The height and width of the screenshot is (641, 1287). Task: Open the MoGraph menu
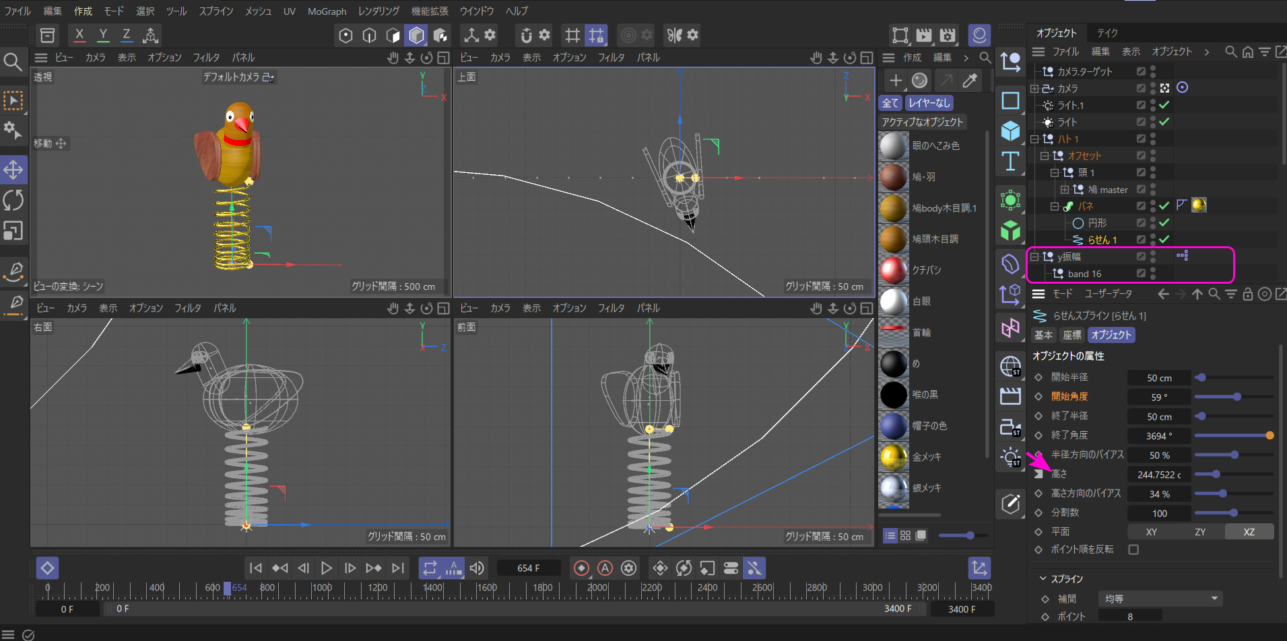tap(327, 11)
